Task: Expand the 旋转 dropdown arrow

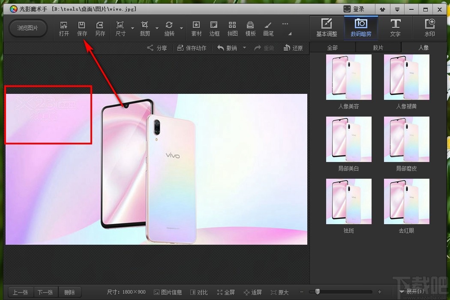Action: tap(181, 28)
